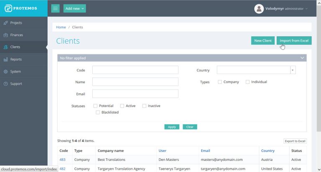The height and width of the screenshot is (172, 321).
Task: Click the Clients people icon
Action: click(x=6, y=47)
